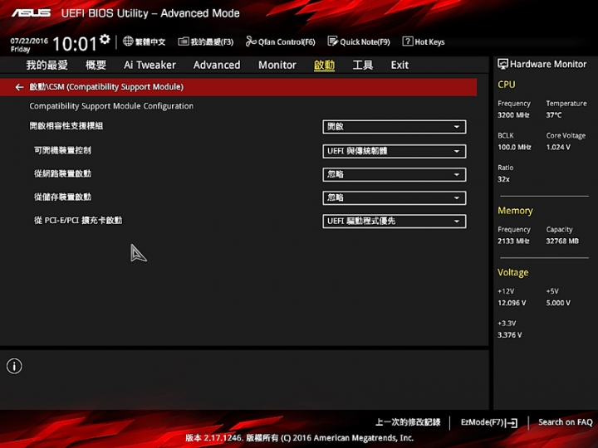Viewport: 598px width, 448px height.
Task: Click Memory frequency 2133 MHz
Action: pyautogui.click(x=513, y=241)
